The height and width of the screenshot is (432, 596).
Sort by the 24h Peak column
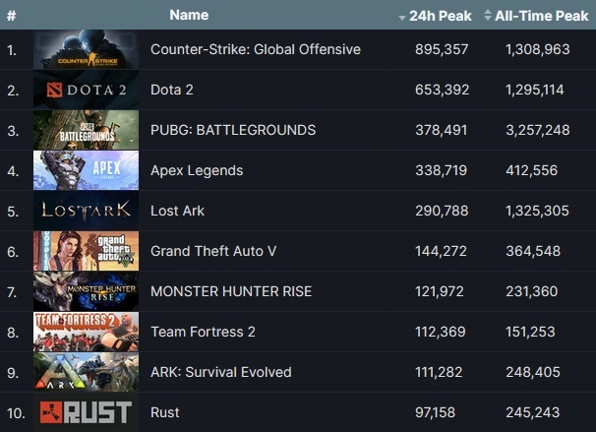[x=435, y=16]
